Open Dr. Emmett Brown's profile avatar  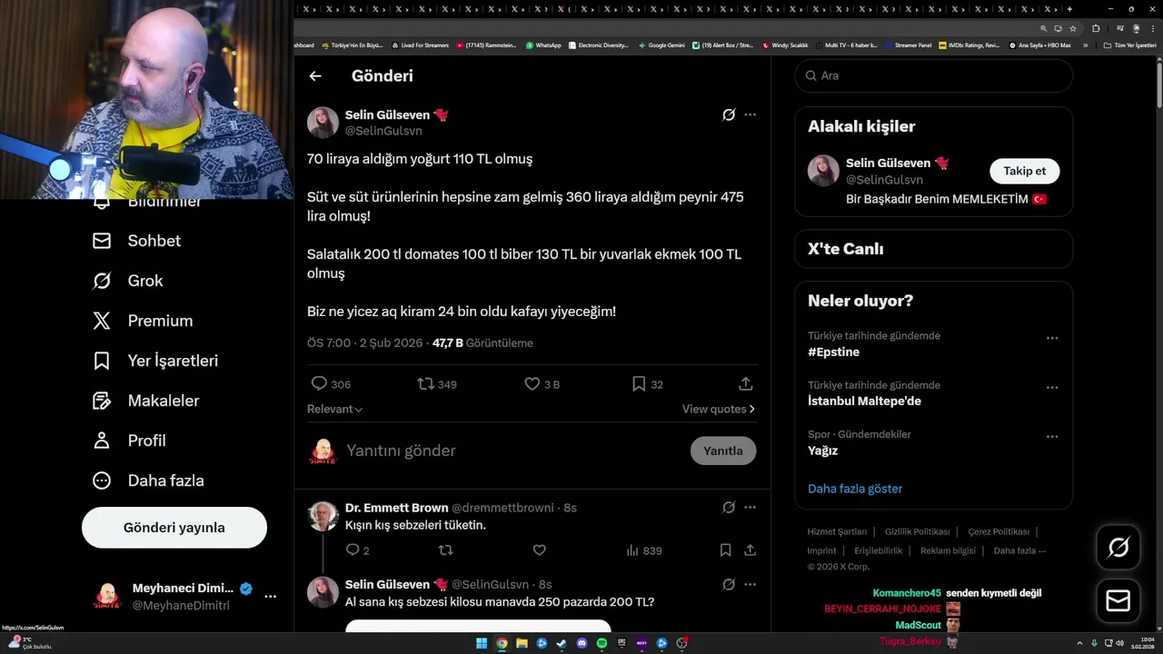pyautogui.click(x=323, y=516)
